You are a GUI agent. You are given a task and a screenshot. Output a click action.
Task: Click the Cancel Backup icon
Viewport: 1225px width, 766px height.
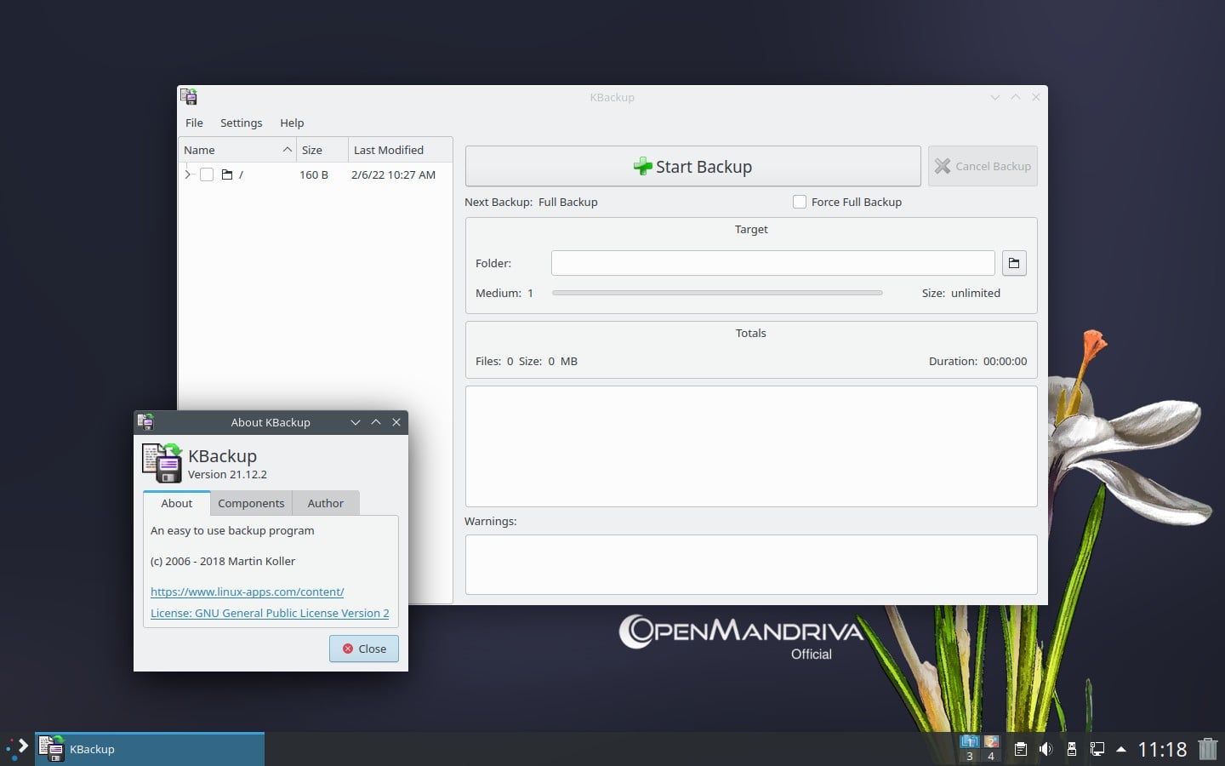[943, 166]
